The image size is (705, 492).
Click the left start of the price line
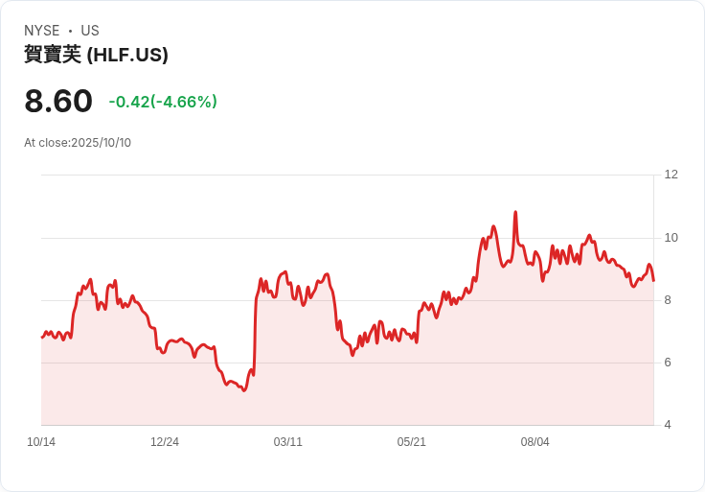pyautogui.click(x=41, y=337)
